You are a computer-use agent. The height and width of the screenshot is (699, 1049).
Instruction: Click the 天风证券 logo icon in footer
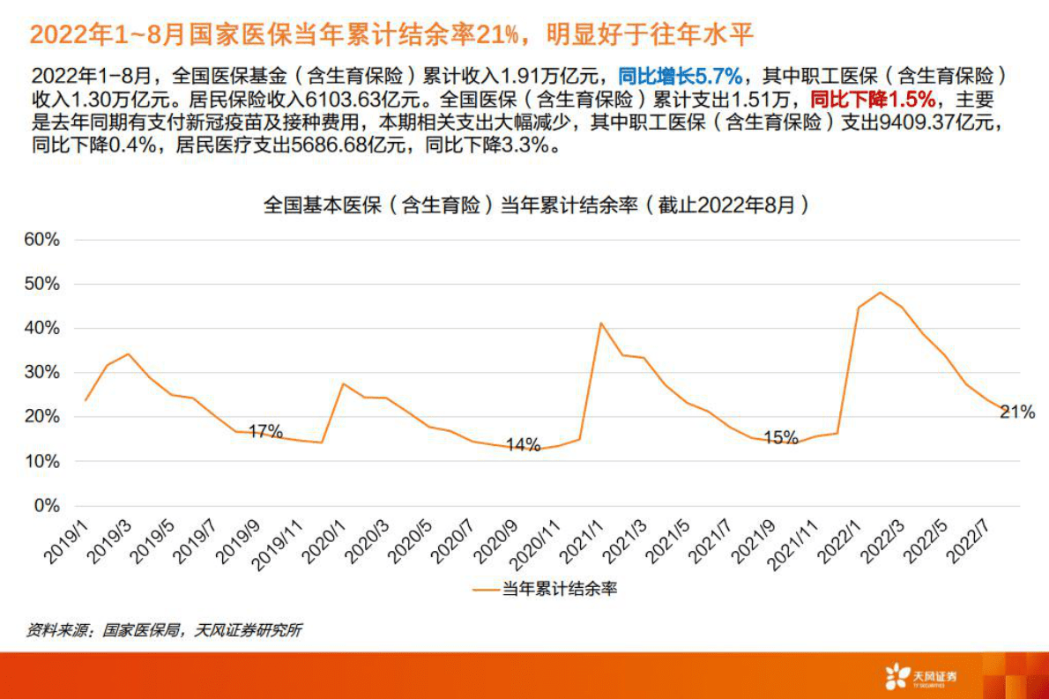click(x=897, y=675)
